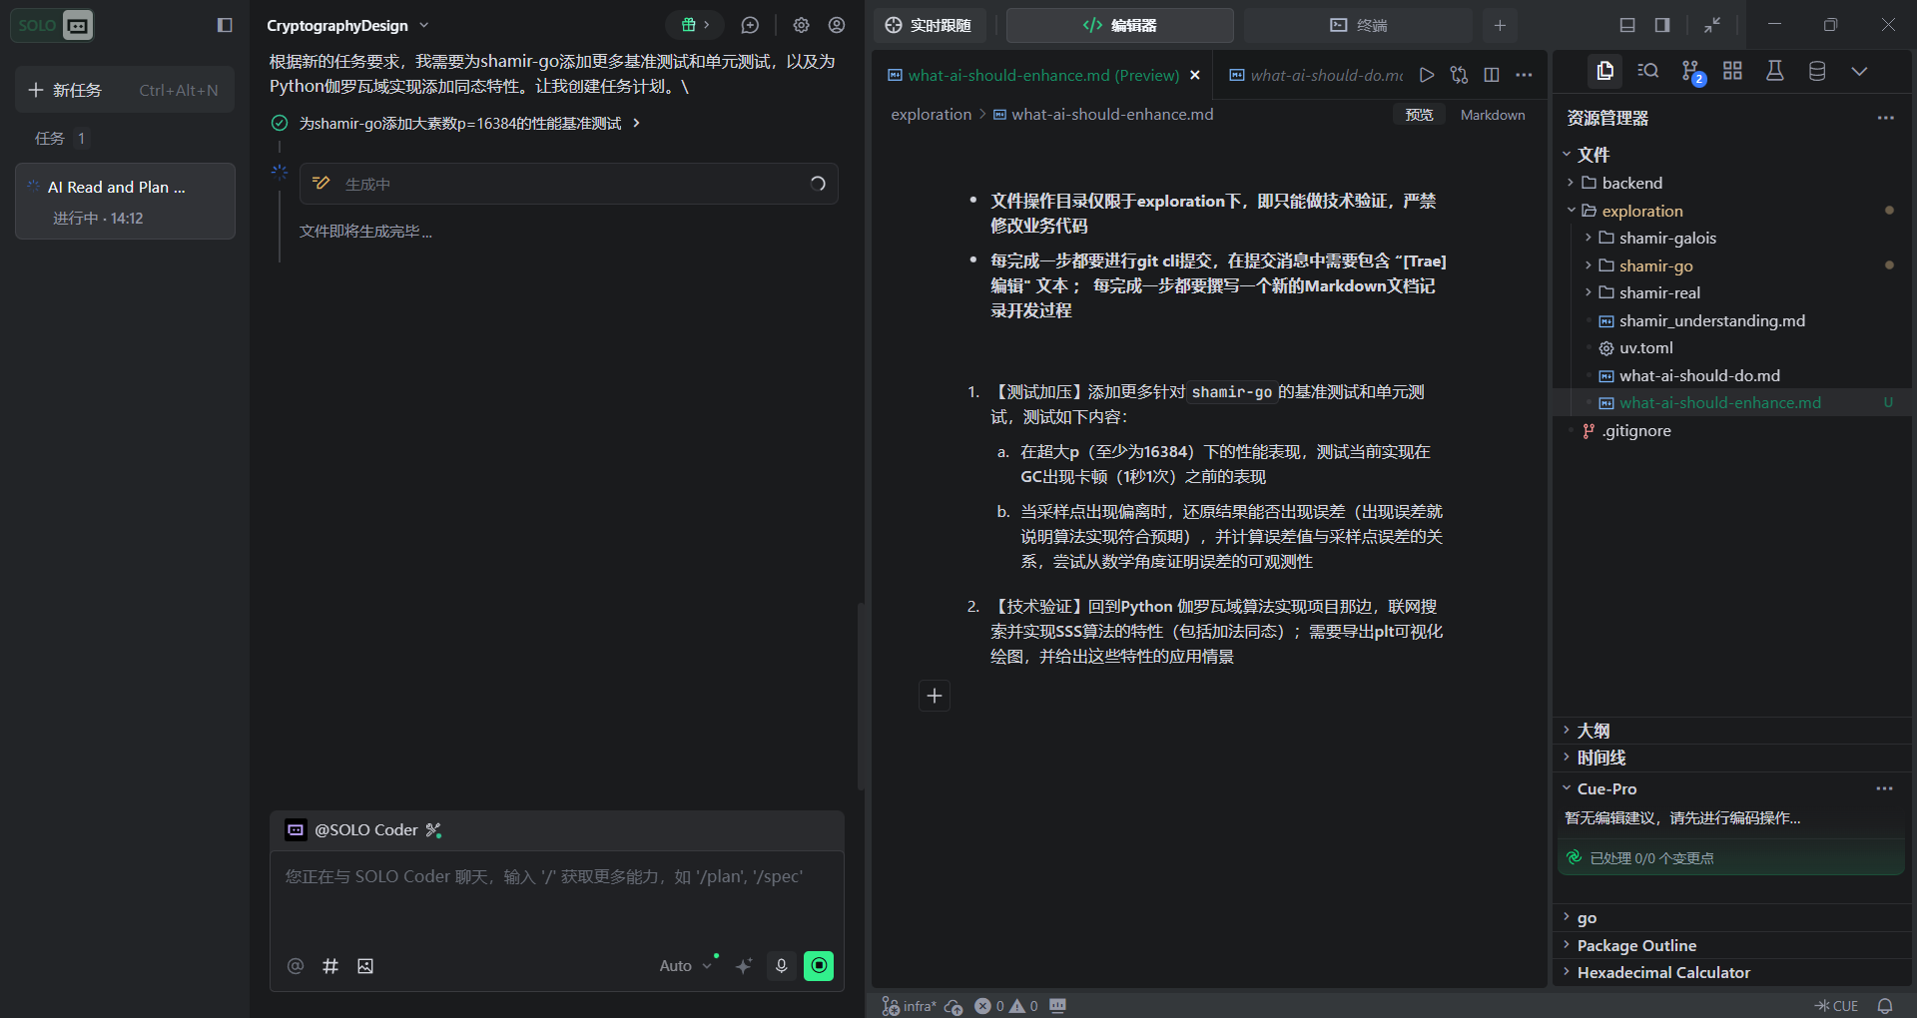Open the chat settings gear icon

point(801,25)
